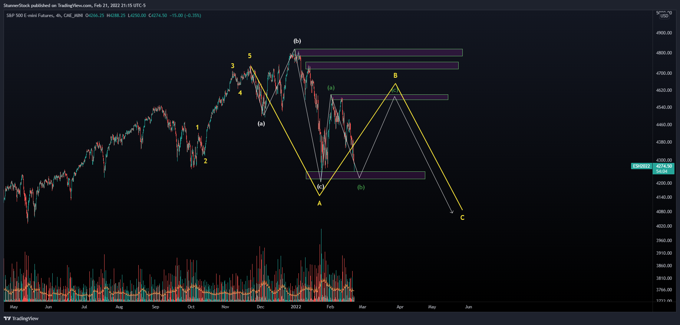The height and width of the screenshot is (325, 680).
Task: Click the 4020.00 price axis label
Action: click(x=664, y=226)
